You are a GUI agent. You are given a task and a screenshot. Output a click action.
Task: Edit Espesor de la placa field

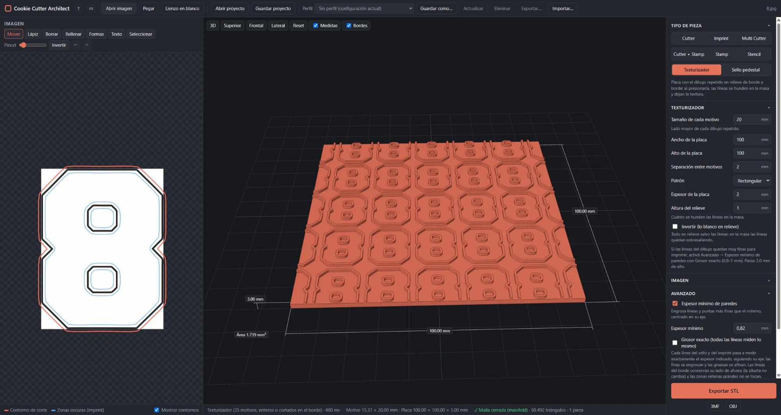(x=752, y=194)
